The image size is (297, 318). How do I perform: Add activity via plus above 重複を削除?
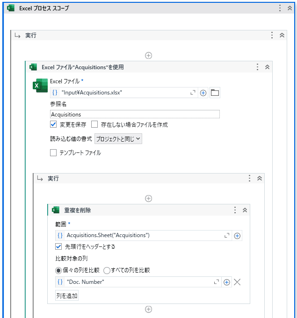pos(149,198)
